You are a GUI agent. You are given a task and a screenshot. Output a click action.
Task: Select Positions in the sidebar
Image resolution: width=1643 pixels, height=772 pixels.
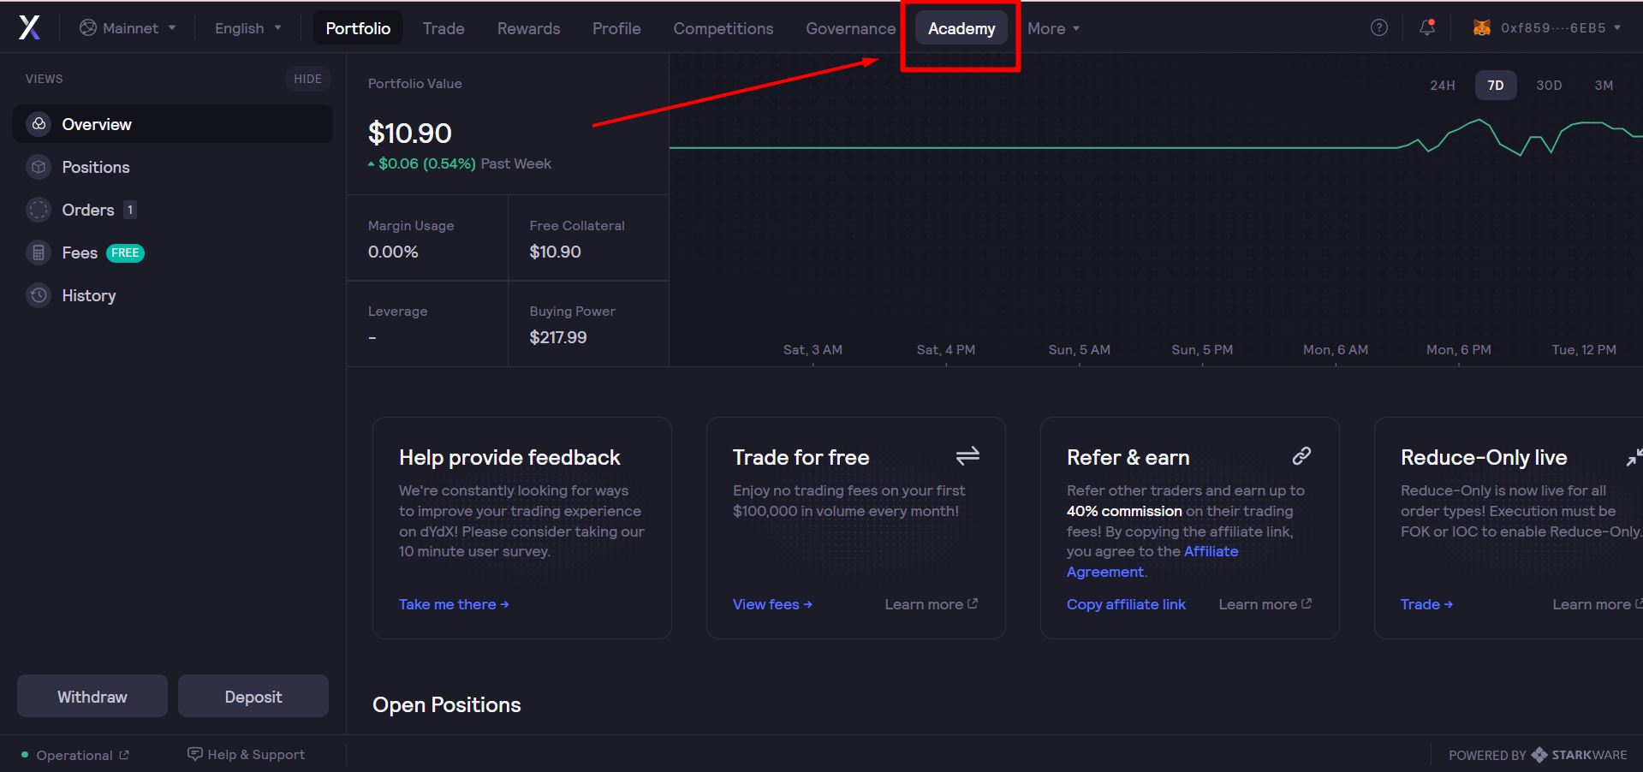coord(173,167)
